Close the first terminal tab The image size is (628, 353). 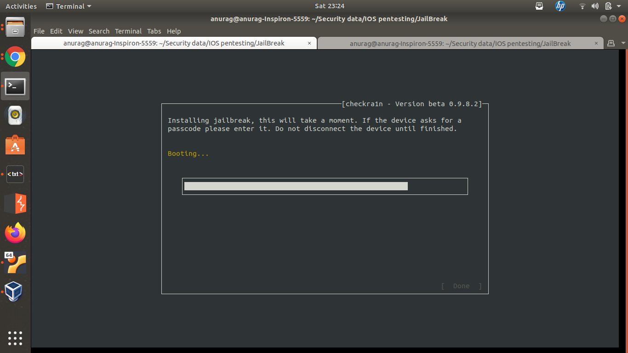pos(309,43)
